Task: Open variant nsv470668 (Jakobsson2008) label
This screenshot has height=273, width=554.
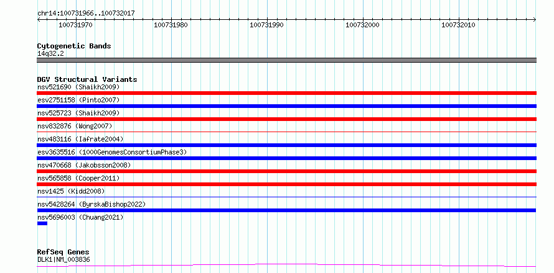Action: (84, 165)
